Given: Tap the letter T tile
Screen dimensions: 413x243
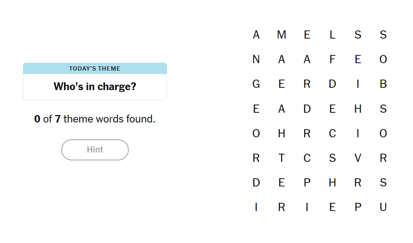Looking at the screenshot, I should pyautogui.click(x=281, y=158).
